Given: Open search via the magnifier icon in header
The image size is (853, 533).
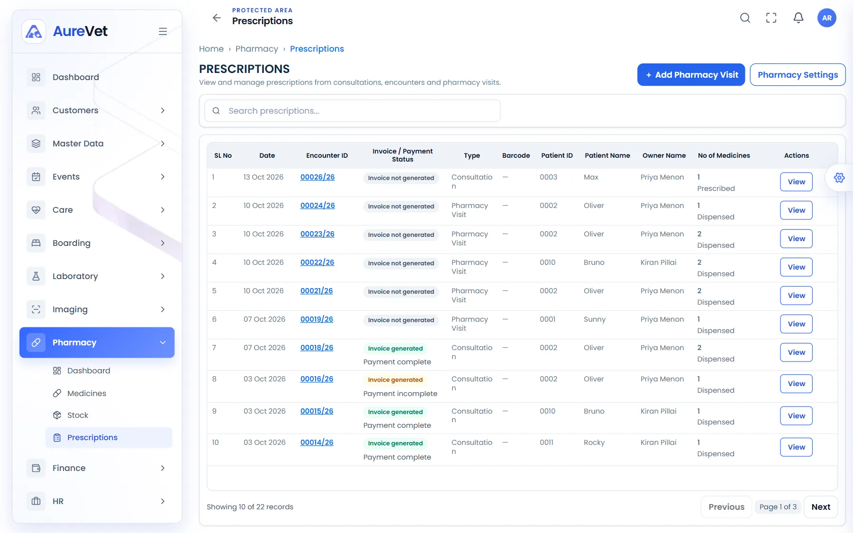Looking at the screenshot, I should point(745,18).
